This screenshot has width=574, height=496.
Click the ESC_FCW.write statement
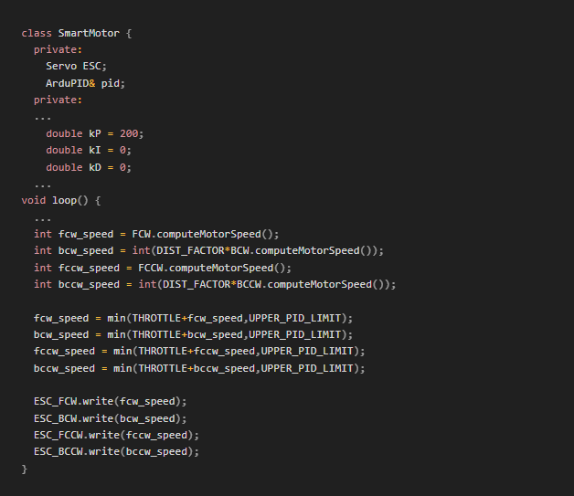coord(111,402)
